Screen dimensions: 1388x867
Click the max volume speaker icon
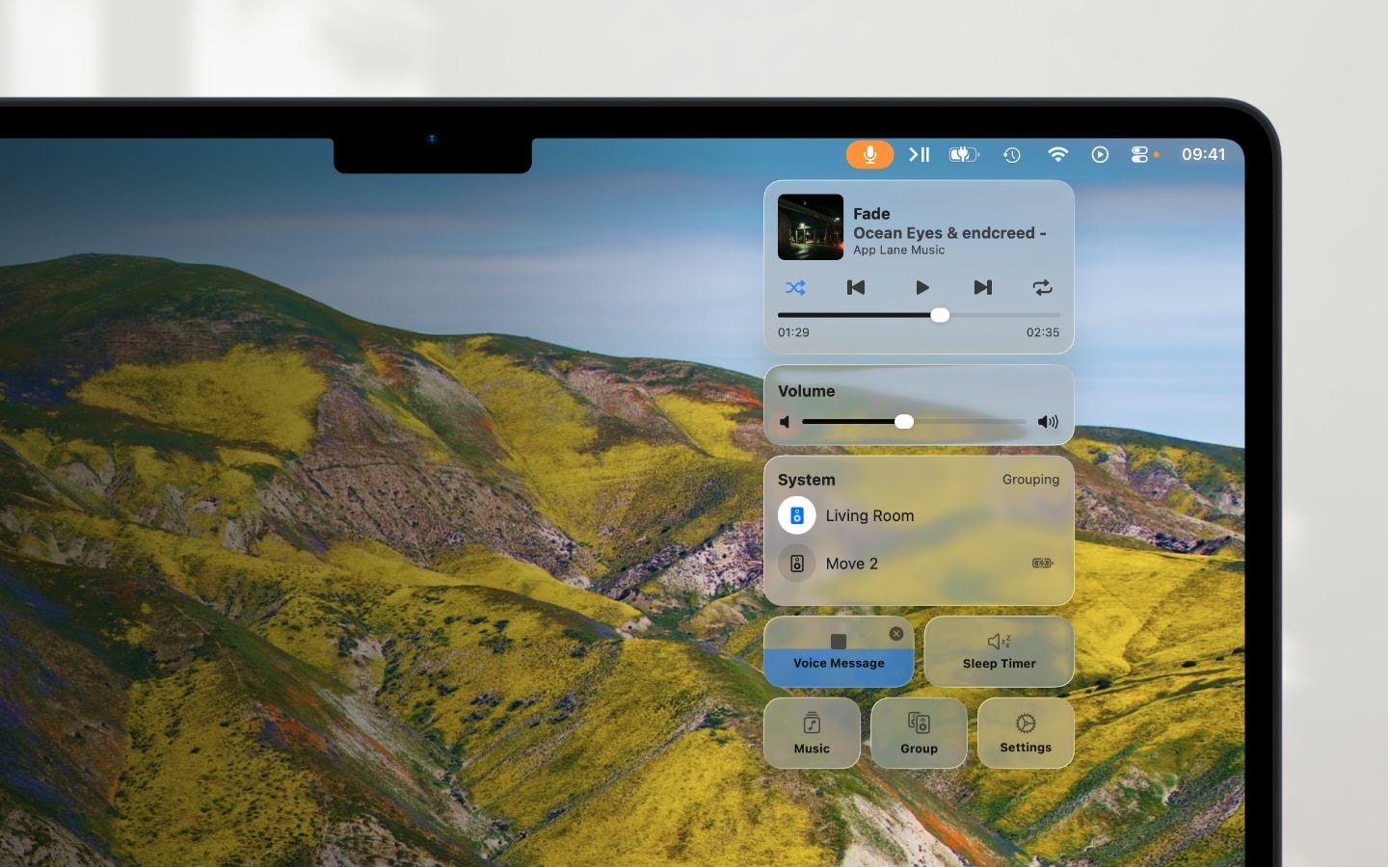click(1048, 422)
